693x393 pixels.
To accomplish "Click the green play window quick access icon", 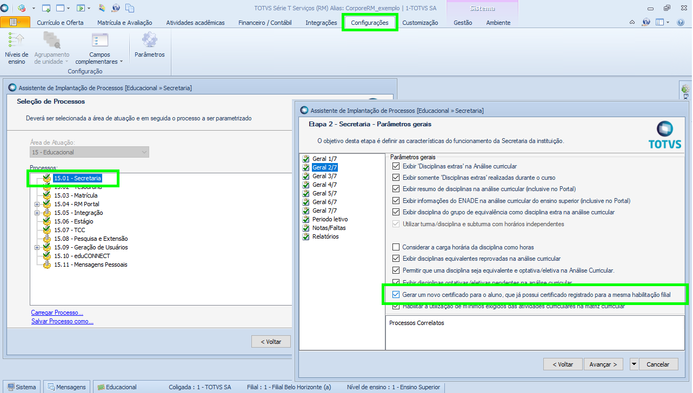I will point(81,8).
